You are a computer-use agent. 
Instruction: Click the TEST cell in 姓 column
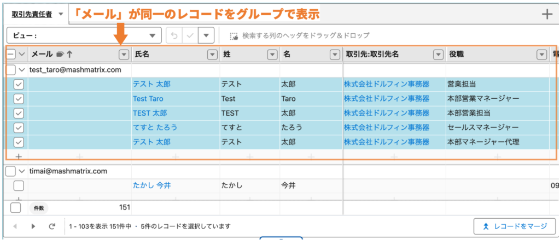coord(250,113)
